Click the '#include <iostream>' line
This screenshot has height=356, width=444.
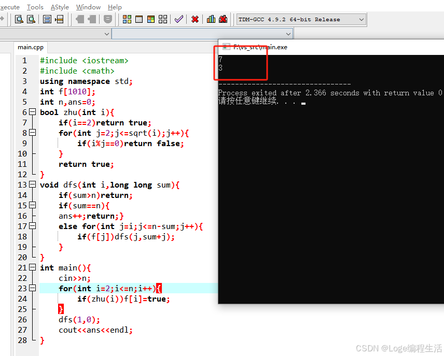84,61
